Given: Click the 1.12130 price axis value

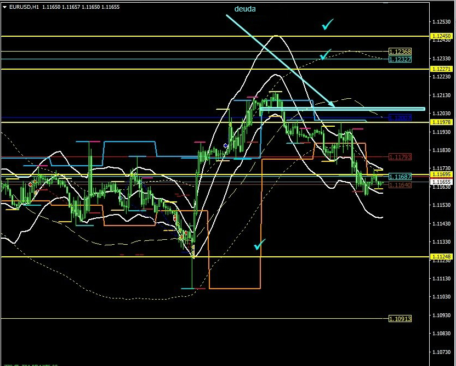Looking at the screenshot, I should click(442, 95).
